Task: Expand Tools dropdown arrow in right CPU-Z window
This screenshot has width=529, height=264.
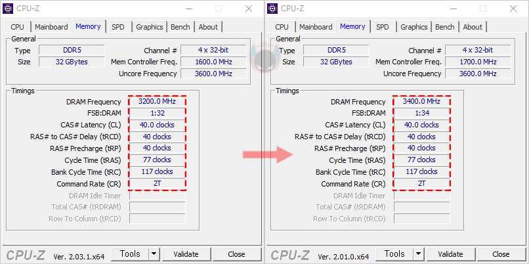Action: point(419,254)
